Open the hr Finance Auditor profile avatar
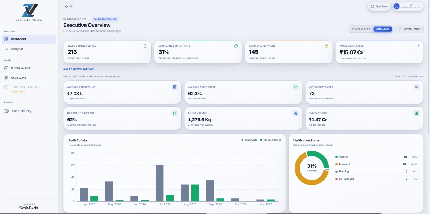 point(396,6)
